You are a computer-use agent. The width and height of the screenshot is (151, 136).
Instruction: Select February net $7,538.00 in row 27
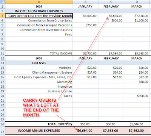point(111,131)
